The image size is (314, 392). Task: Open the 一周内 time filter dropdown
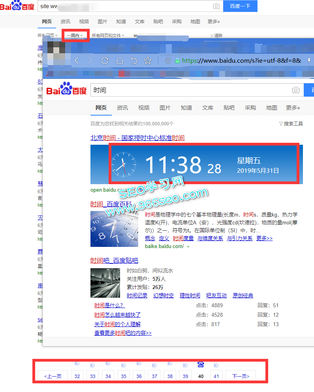tap(75, 35)
